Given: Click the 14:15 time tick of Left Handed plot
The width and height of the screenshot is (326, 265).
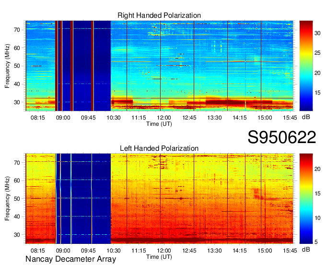Looking at the screenshot, I should [x=240, y=251].
